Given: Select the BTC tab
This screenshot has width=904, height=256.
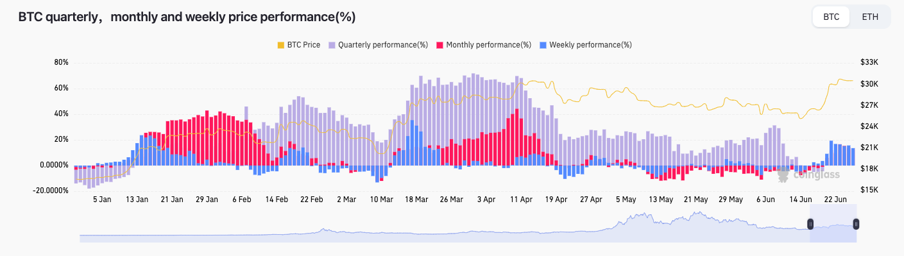Looking at the screenshot, I should 831,17.
